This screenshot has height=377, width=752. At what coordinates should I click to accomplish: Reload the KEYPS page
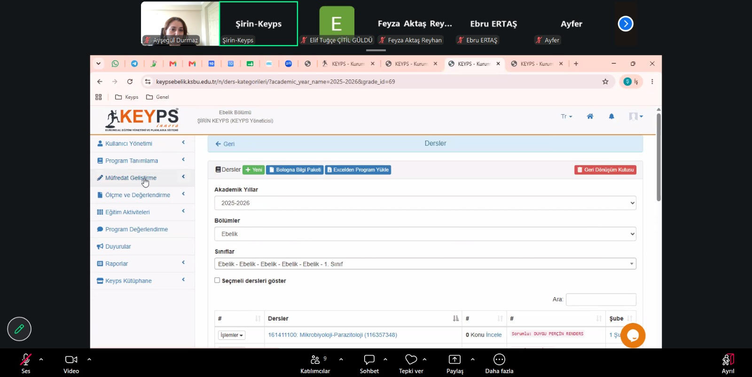130,81
